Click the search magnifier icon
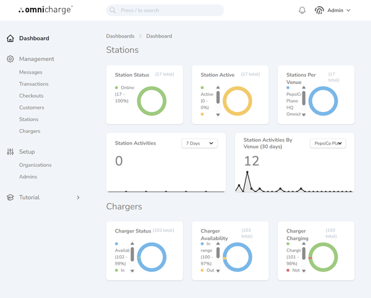The width and height of the screenshot is (371, 298). pyautogui.click(x=113, y=11)
